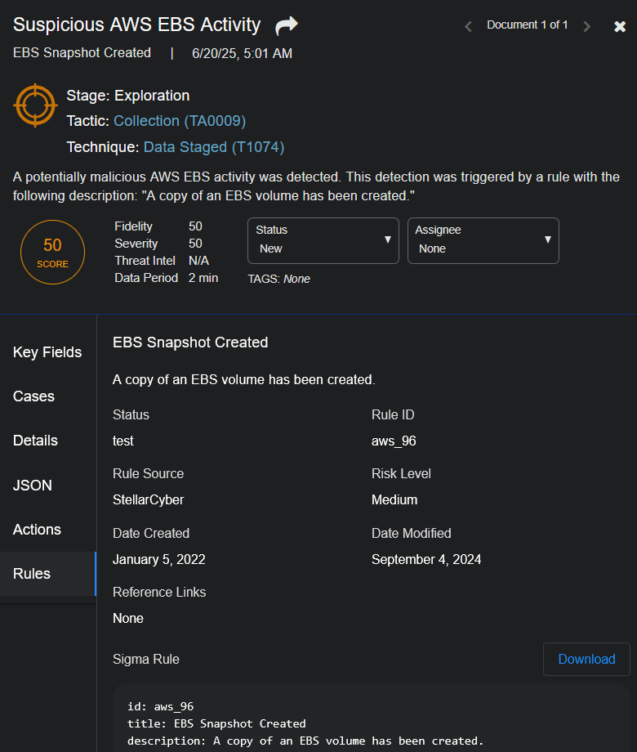Close the alert detail panel

click(x=620, y=26)
